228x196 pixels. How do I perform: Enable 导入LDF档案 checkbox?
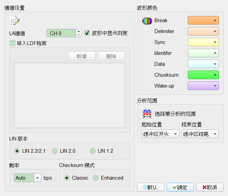click(x=12, y=43)
